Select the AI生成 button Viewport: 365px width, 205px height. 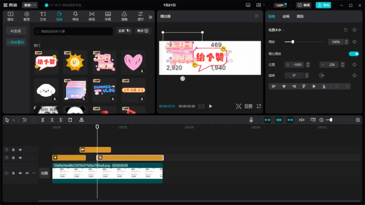pos(16,31)
